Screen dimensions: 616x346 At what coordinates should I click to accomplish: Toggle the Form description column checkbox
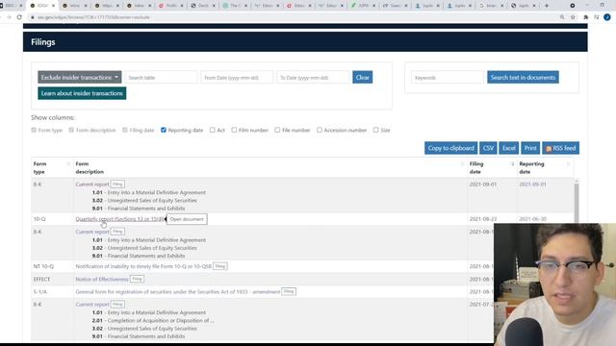click(71, 130)
